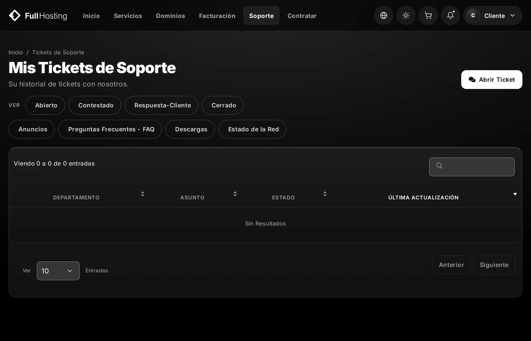The width and height of the screenshot is (531, 341).
Task: Toggle Última Actualización sort arrow
Action: point(515,194)
